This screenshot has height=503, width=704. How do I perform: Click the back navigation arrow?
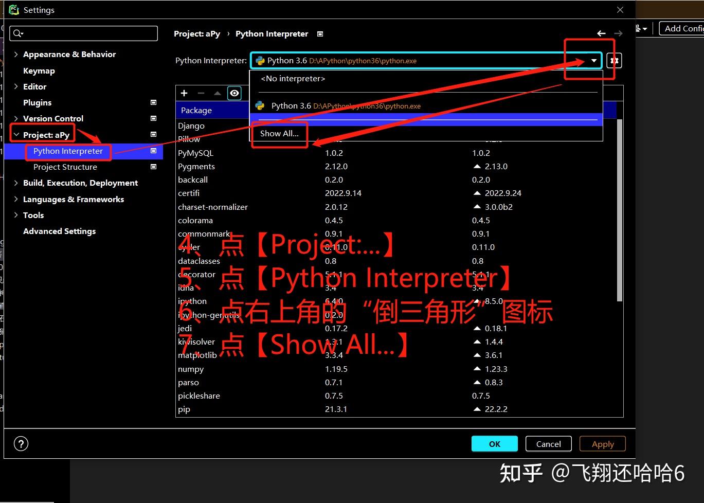[x=601, y=33]
